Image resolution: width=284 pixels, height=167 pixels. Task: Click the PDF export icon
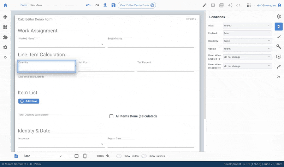[221, 5]
